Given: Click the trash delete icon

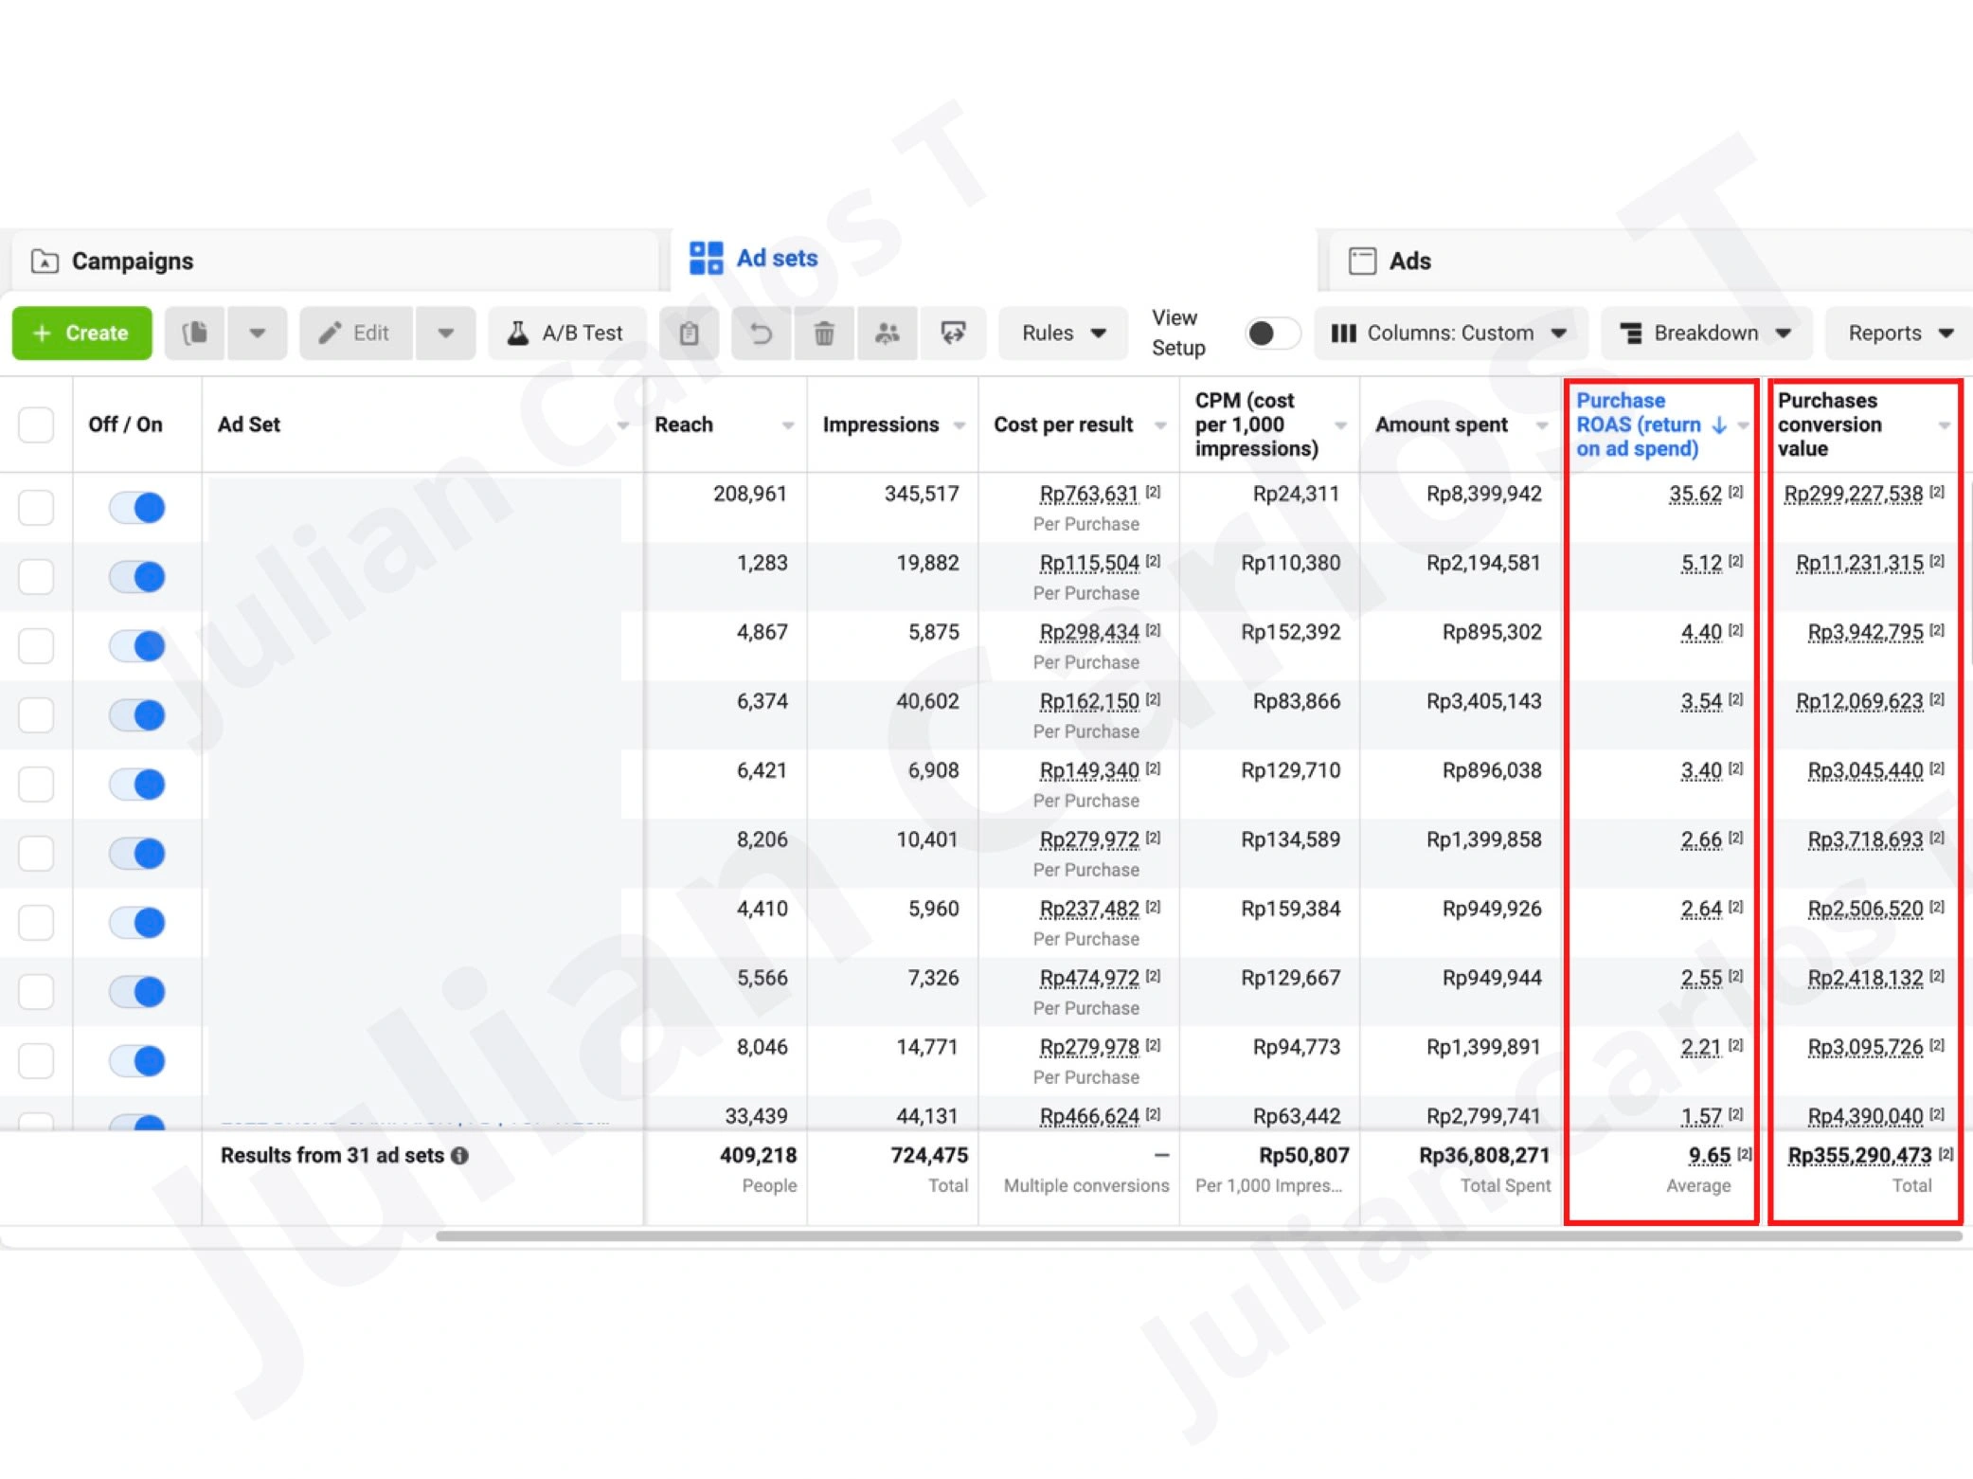Looking at the screenshot, I should point(824,334).
